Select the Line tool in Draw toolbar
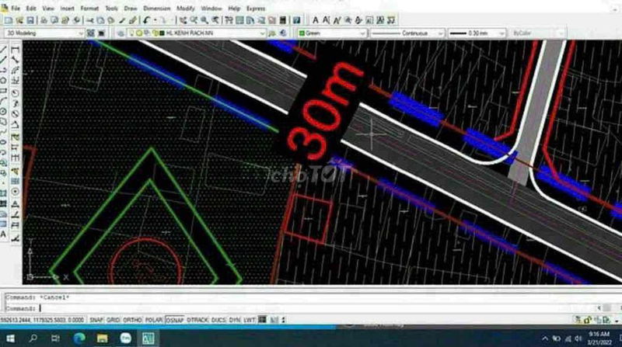622x347 pixels. (x=5, y=50)
